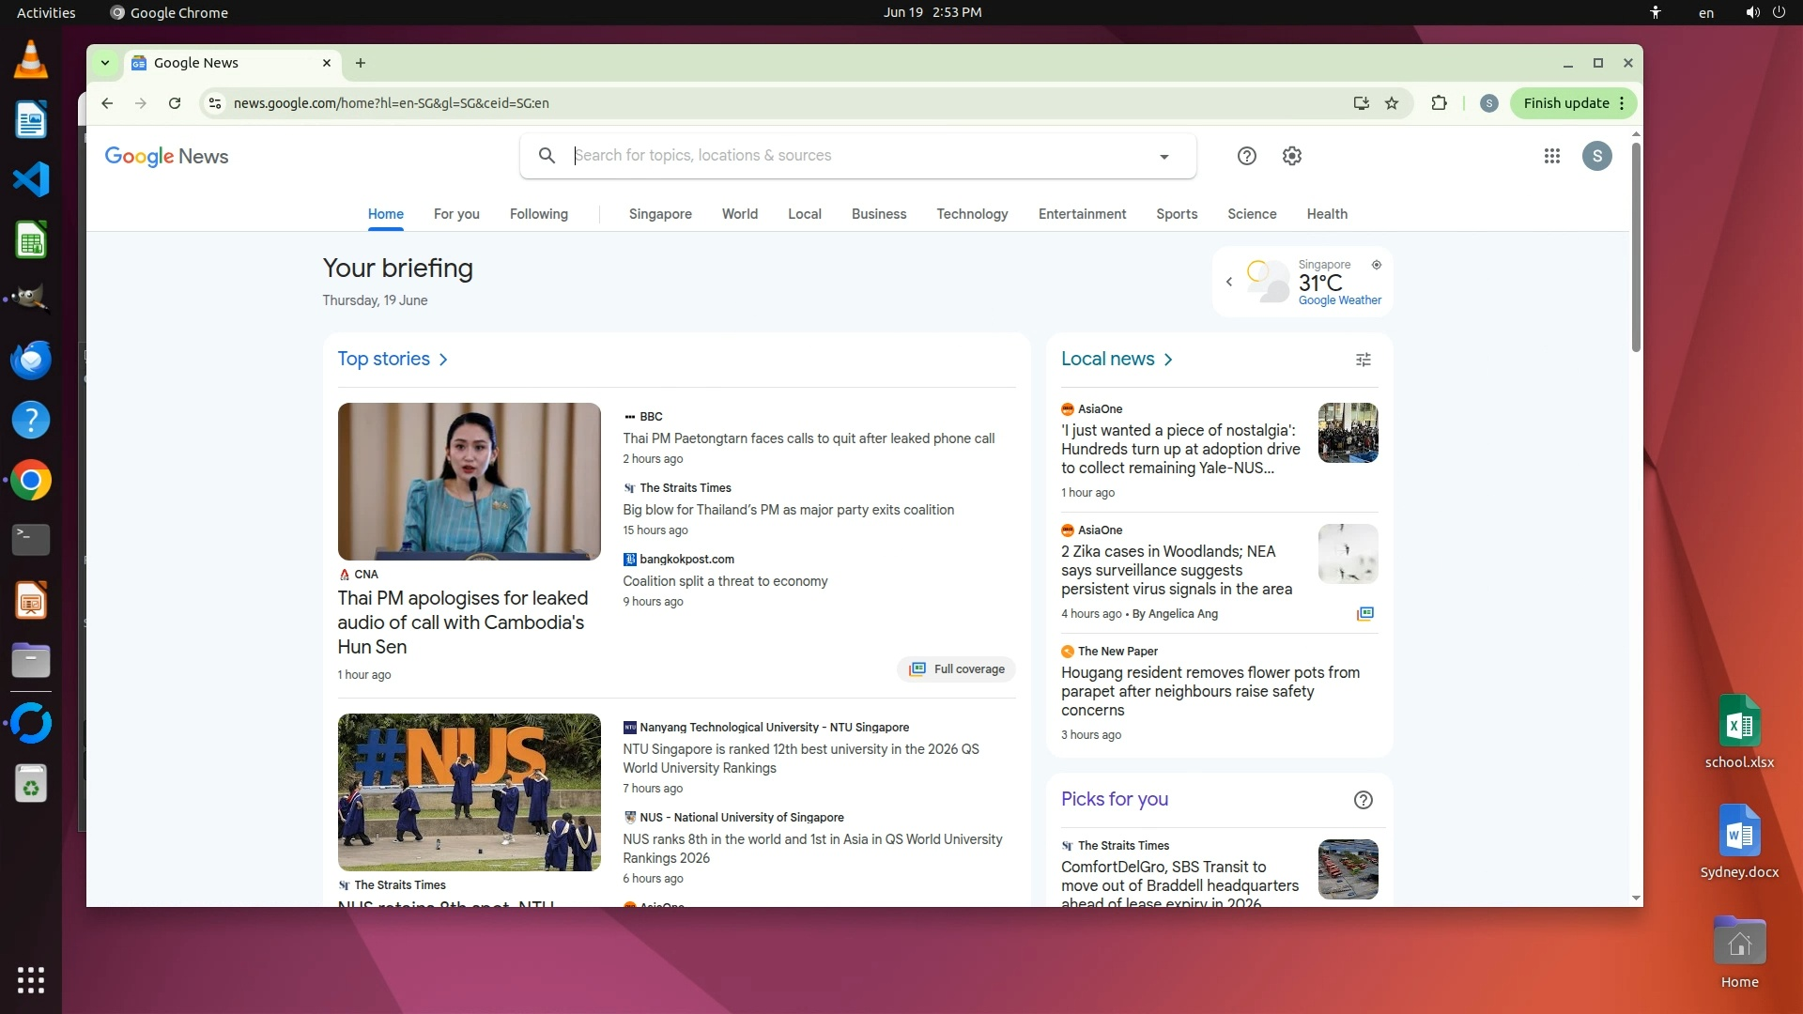Bookmark this tab with star icon
Screen dimensions: 1803x1014
(1392, 103)
